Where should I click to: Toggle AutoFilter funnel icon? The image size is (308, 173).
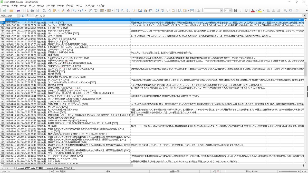(x=133, y=11)
